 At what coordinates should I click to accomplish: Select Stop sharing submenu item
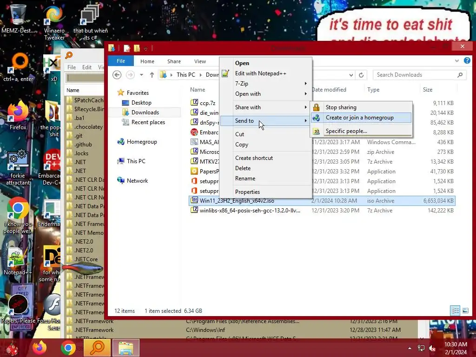tap(361, 107)
